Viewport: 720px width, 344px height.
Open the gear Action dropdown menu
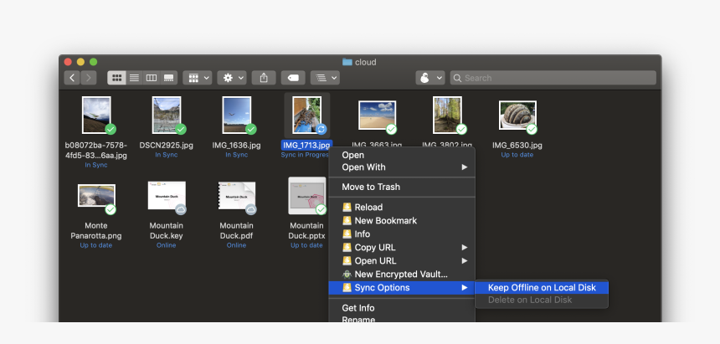[x=232, y=78]
